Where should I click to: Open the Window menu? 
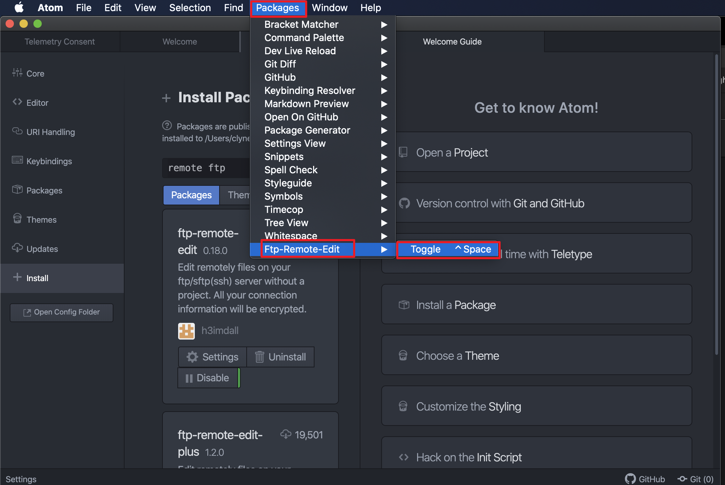(329, 8)
